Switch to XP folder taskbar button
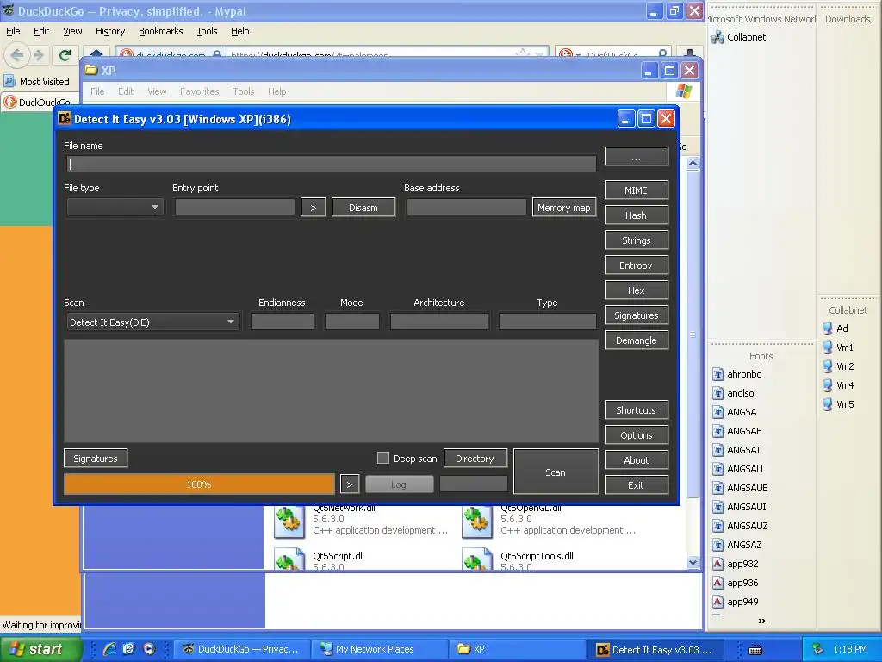This screenshot has height=662, width=882. point(517,649)
